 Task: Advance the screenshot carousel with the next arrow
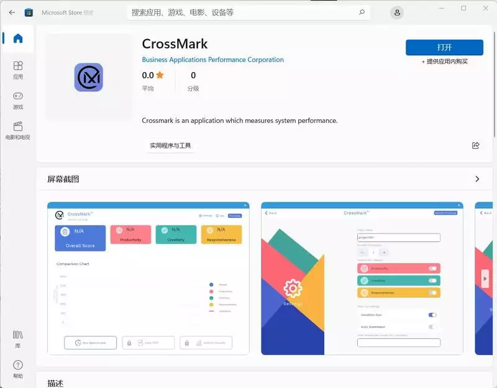[485, 279]
